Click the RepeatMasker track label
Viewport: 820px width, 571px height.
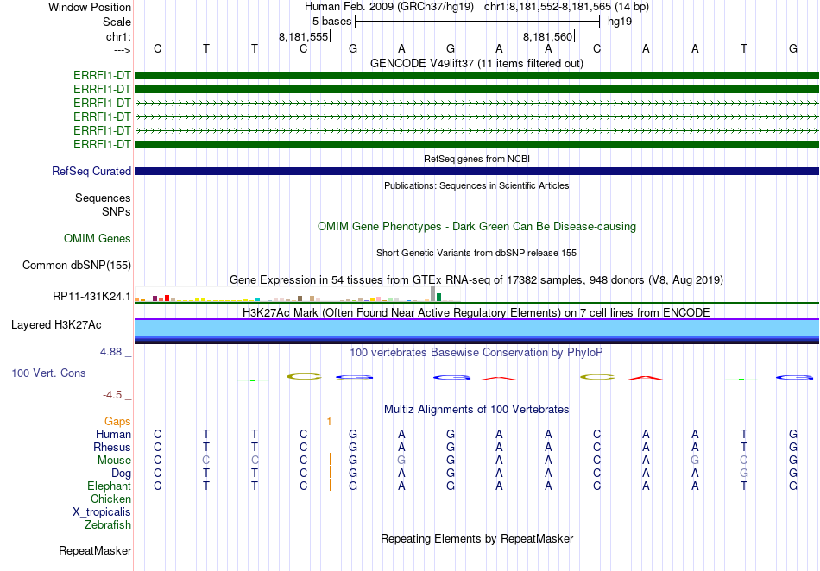coord(95,550)
